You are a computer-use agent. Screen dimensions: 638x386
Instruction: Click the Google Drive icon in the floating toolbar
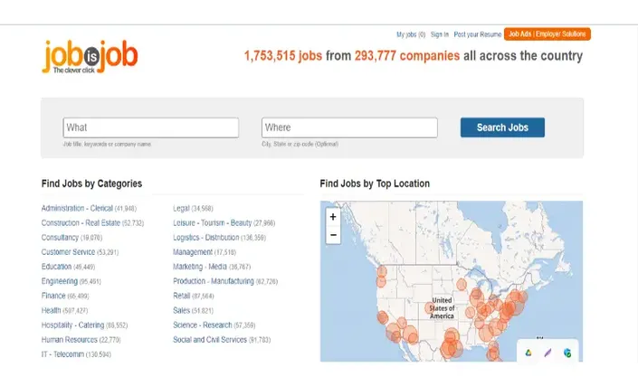(529, 353)
